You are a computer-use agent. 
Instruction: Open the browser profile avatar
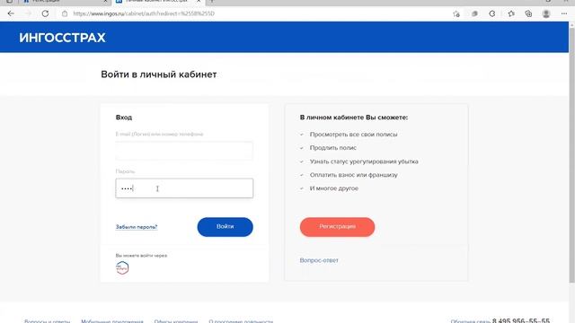click(x=546, y=14)
